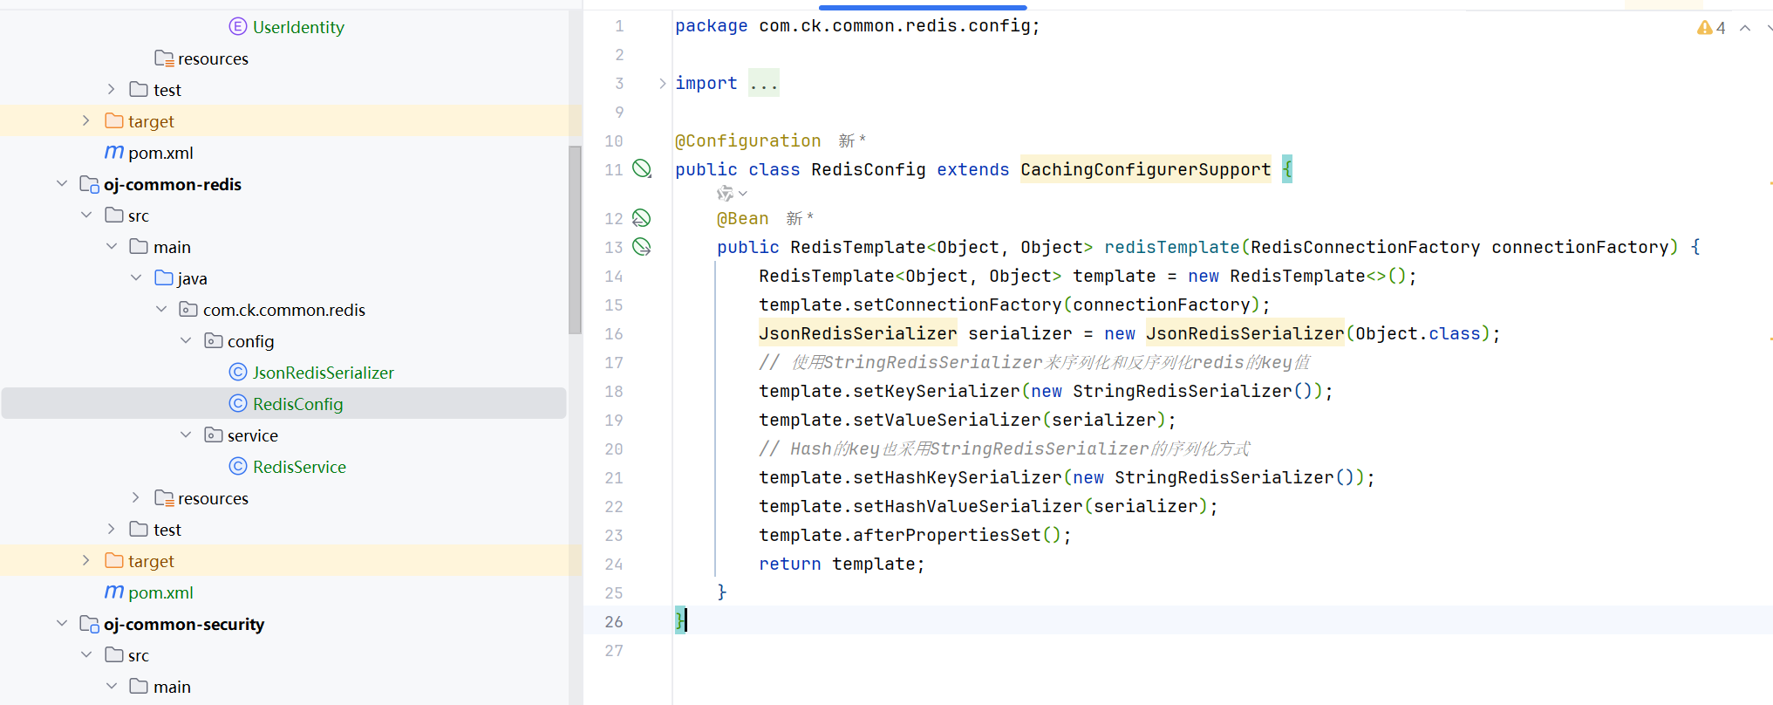Collapse the main folder under oj-common-security
Screen dimensions: 1773x705
coord(111,686)
